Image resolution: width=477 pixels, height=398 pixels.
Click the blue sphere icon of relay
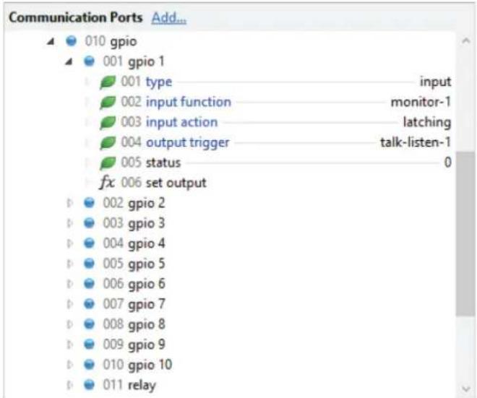coord(89,384)
